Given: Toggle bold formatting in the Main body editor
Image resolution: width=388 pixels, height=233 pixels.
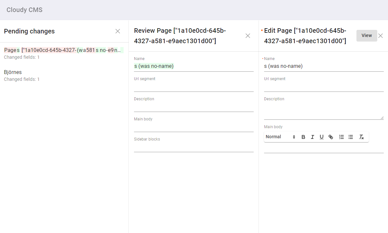Looking at the screenshot, I should click(303, 137).
